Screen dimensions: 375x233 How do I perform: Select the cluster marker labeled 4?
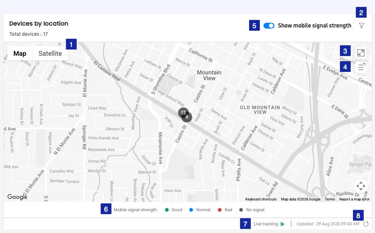(x=187, y=117)
